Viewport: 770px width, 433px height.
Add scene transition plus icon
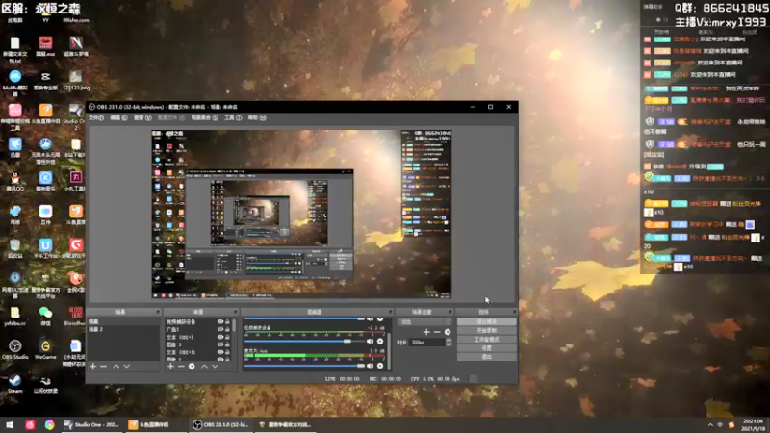click(426, 332)
